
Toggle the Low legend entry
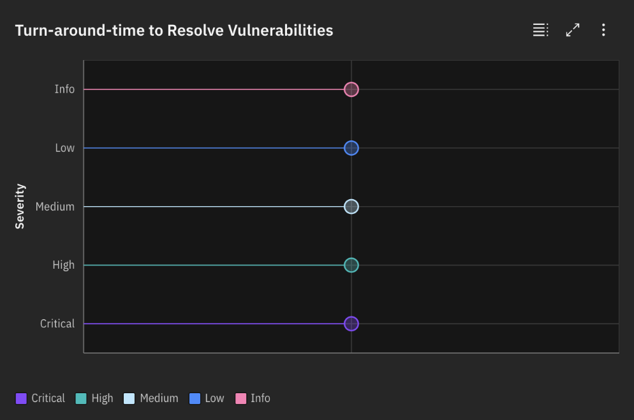[x=207, y=398]
